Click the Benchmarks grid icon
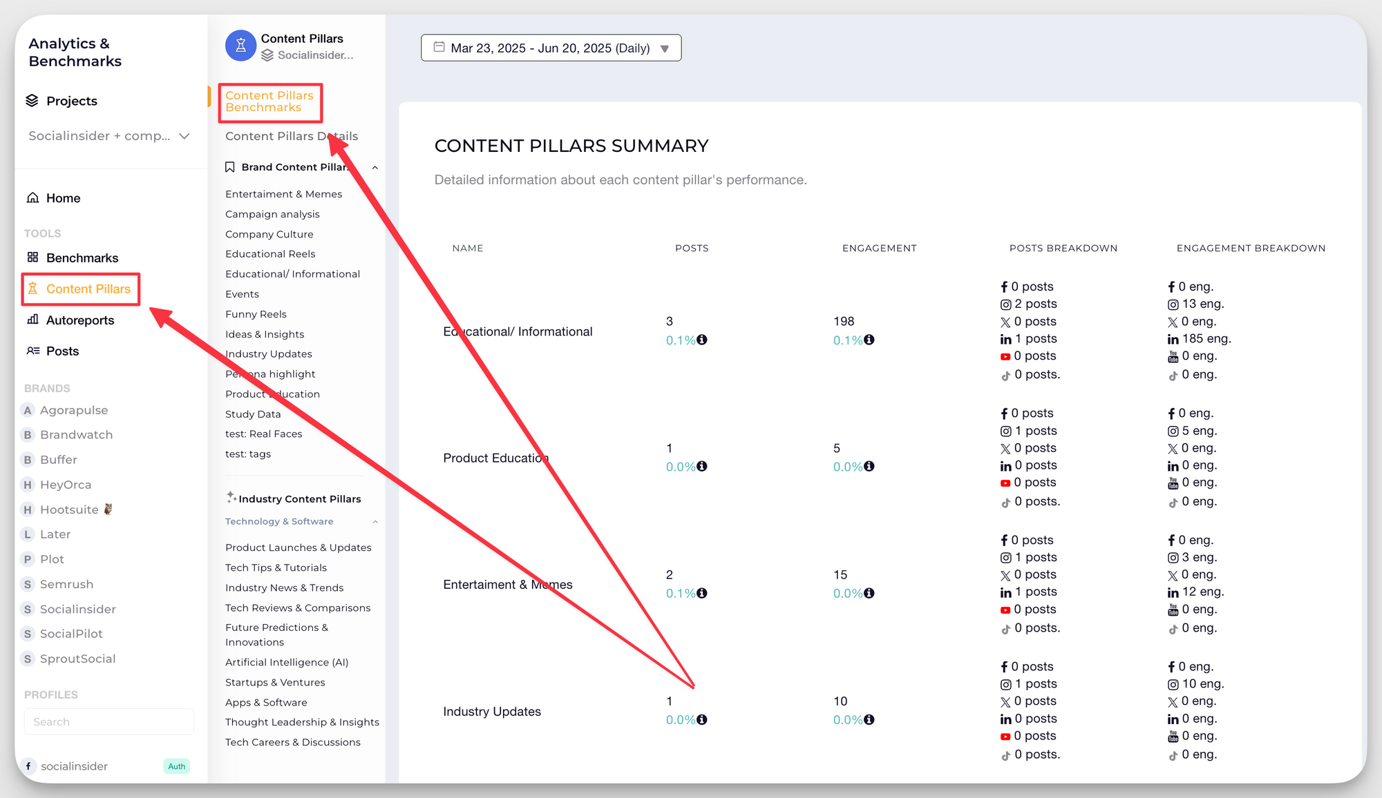 32,257
